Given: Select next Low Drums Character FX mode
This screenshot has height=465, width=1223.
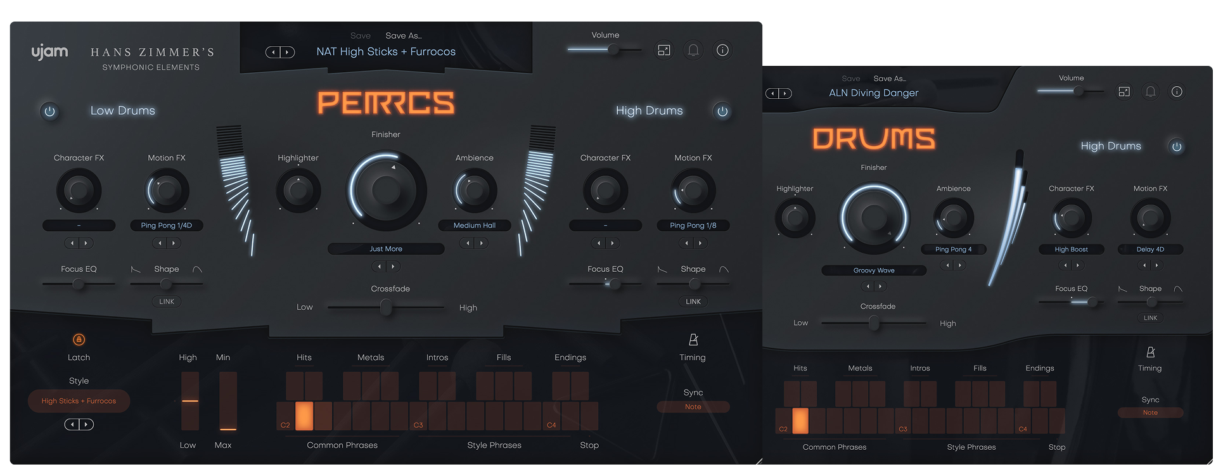Looking at the screenshot, I should [x=86, y=243].
